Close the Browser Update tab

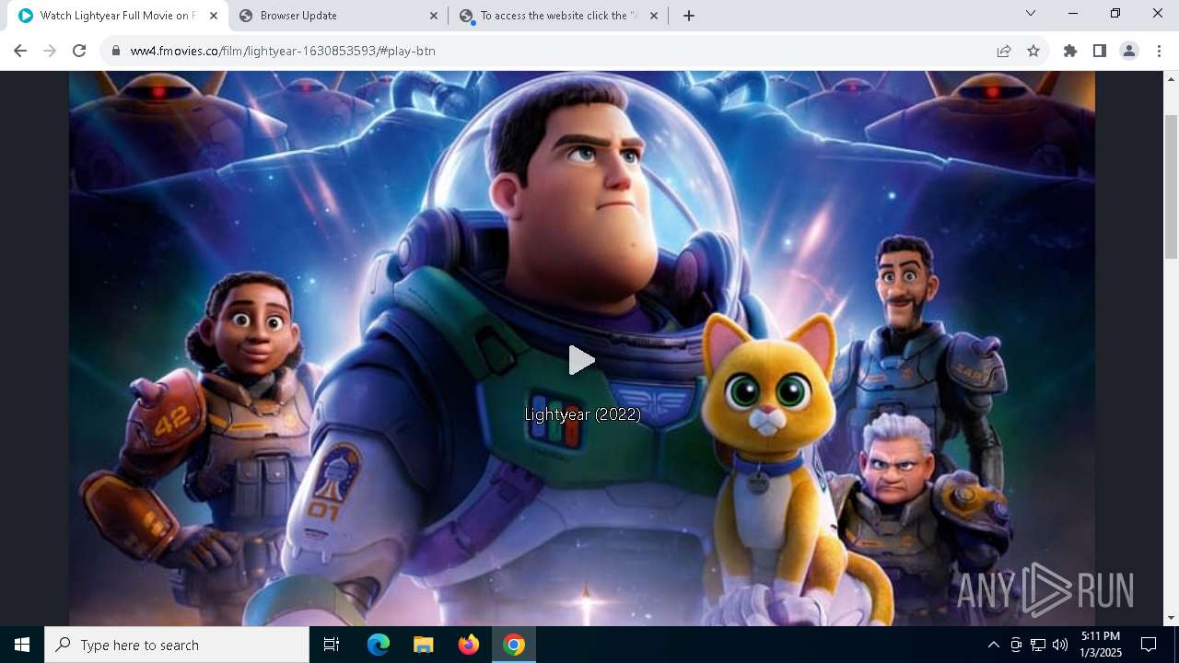[434, 16]
